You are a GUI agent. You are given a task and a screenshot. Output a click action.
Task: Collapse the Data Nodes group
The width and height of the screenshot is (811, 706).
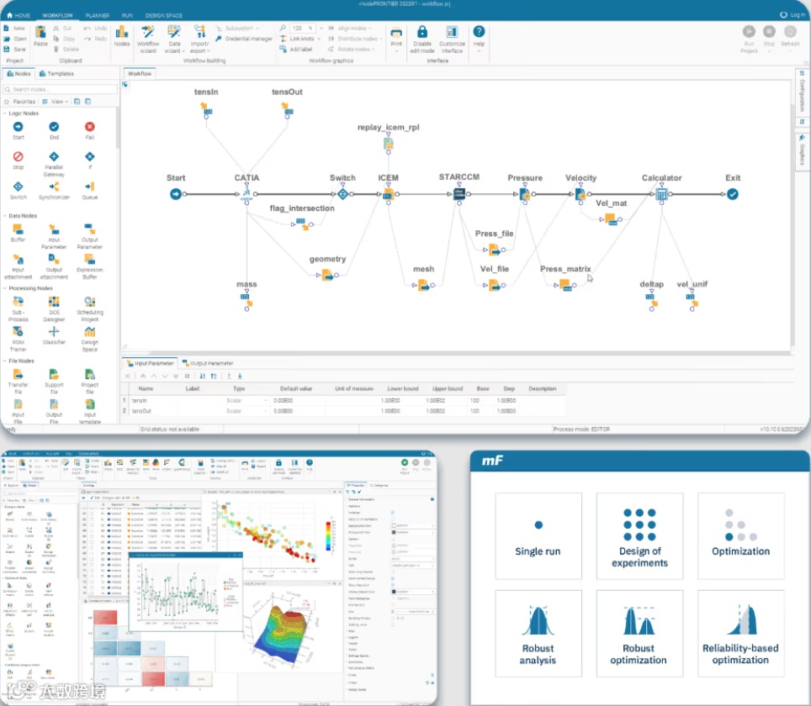click(x=5, y=215)
